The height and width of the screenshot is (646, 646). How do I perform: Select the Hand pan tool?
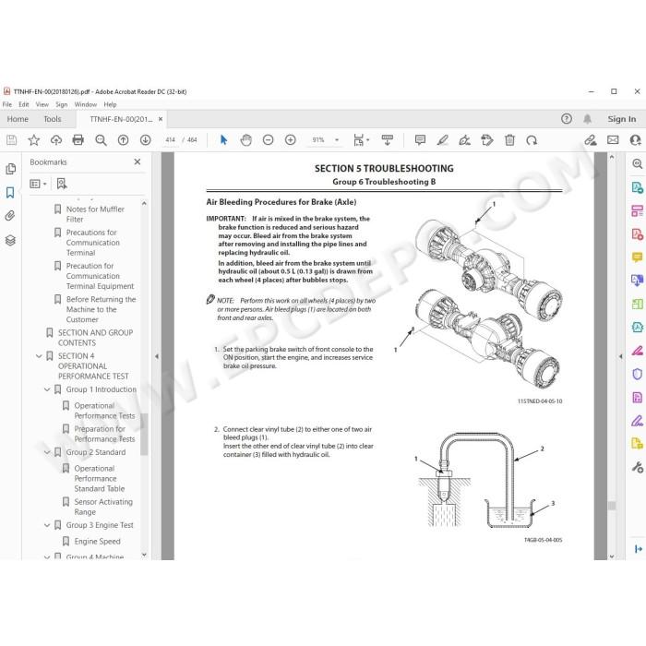(246, 140)
